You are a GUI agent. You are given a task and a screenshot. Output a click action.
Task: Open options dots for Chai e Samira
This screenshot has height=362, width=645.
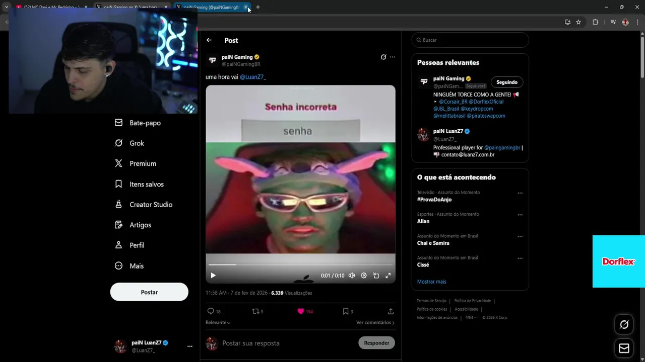(x=520, y=237)
